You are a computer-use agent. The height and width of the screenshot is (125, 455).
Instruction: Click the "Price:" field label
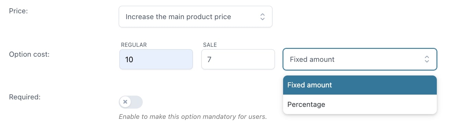click(19, 11)
